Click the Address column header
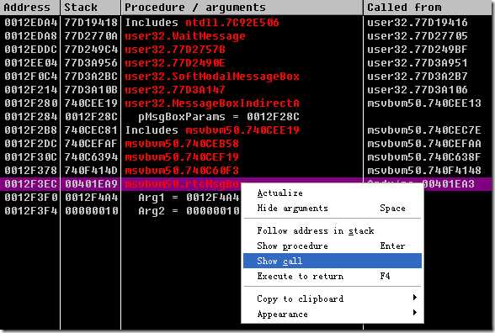Image resolution: width=495 pixels, height=333 pixels. pyautogui.click(x=30, y=8)
